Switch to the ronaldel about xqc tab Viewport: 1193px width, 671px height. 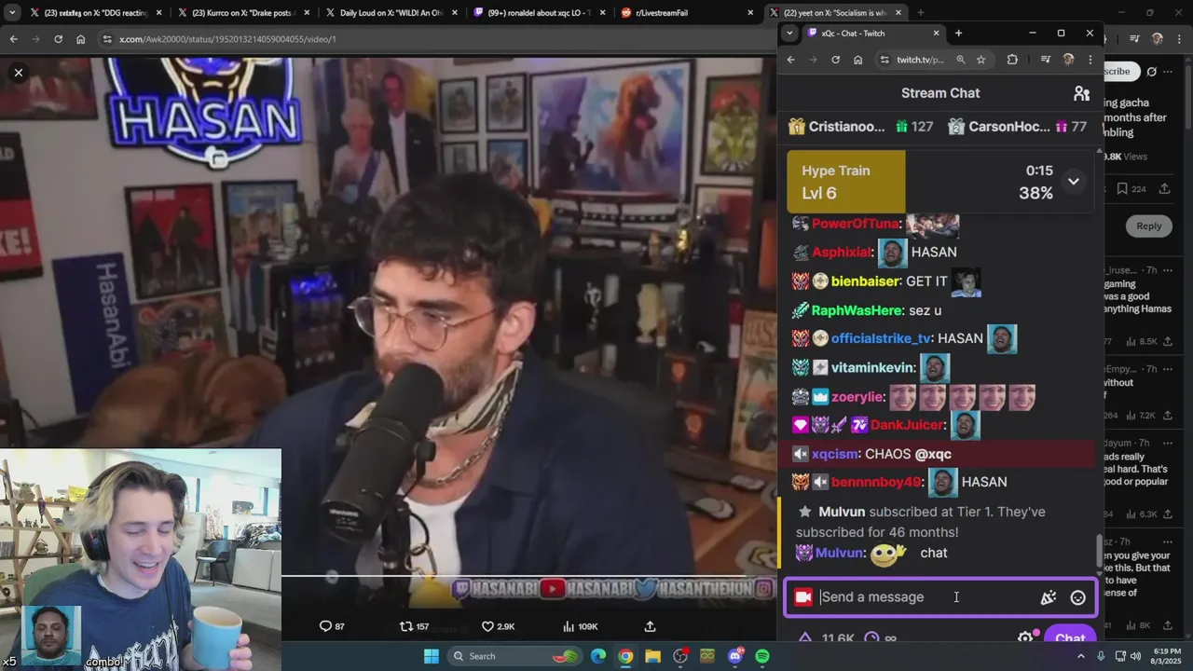click(538, 13)
